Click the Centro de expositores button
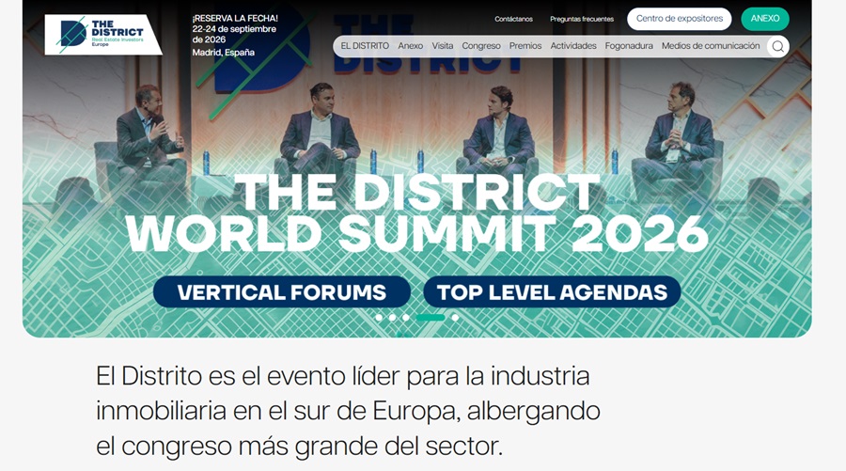 tap(679, 19)
